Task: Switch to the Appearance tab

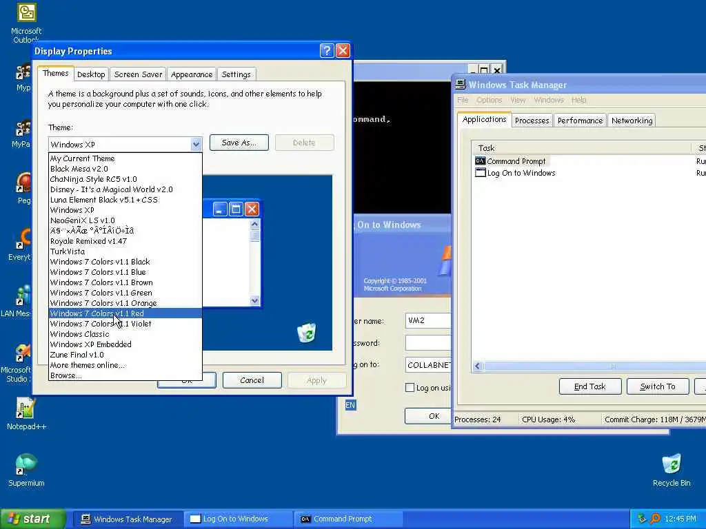Action: [192, 74]
